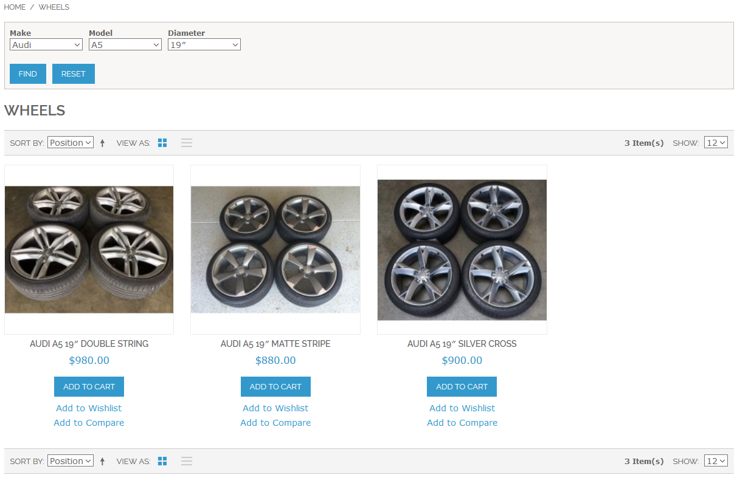Open the top Sort By Position dropdown

coord(71,143)
